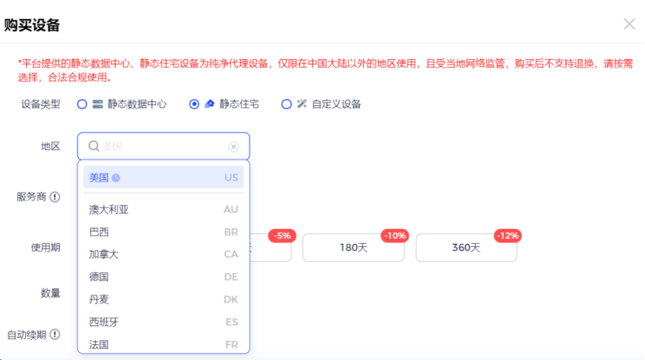
Task: Click the 静态住宅 house icon
Action: click(x=209, y=104)
